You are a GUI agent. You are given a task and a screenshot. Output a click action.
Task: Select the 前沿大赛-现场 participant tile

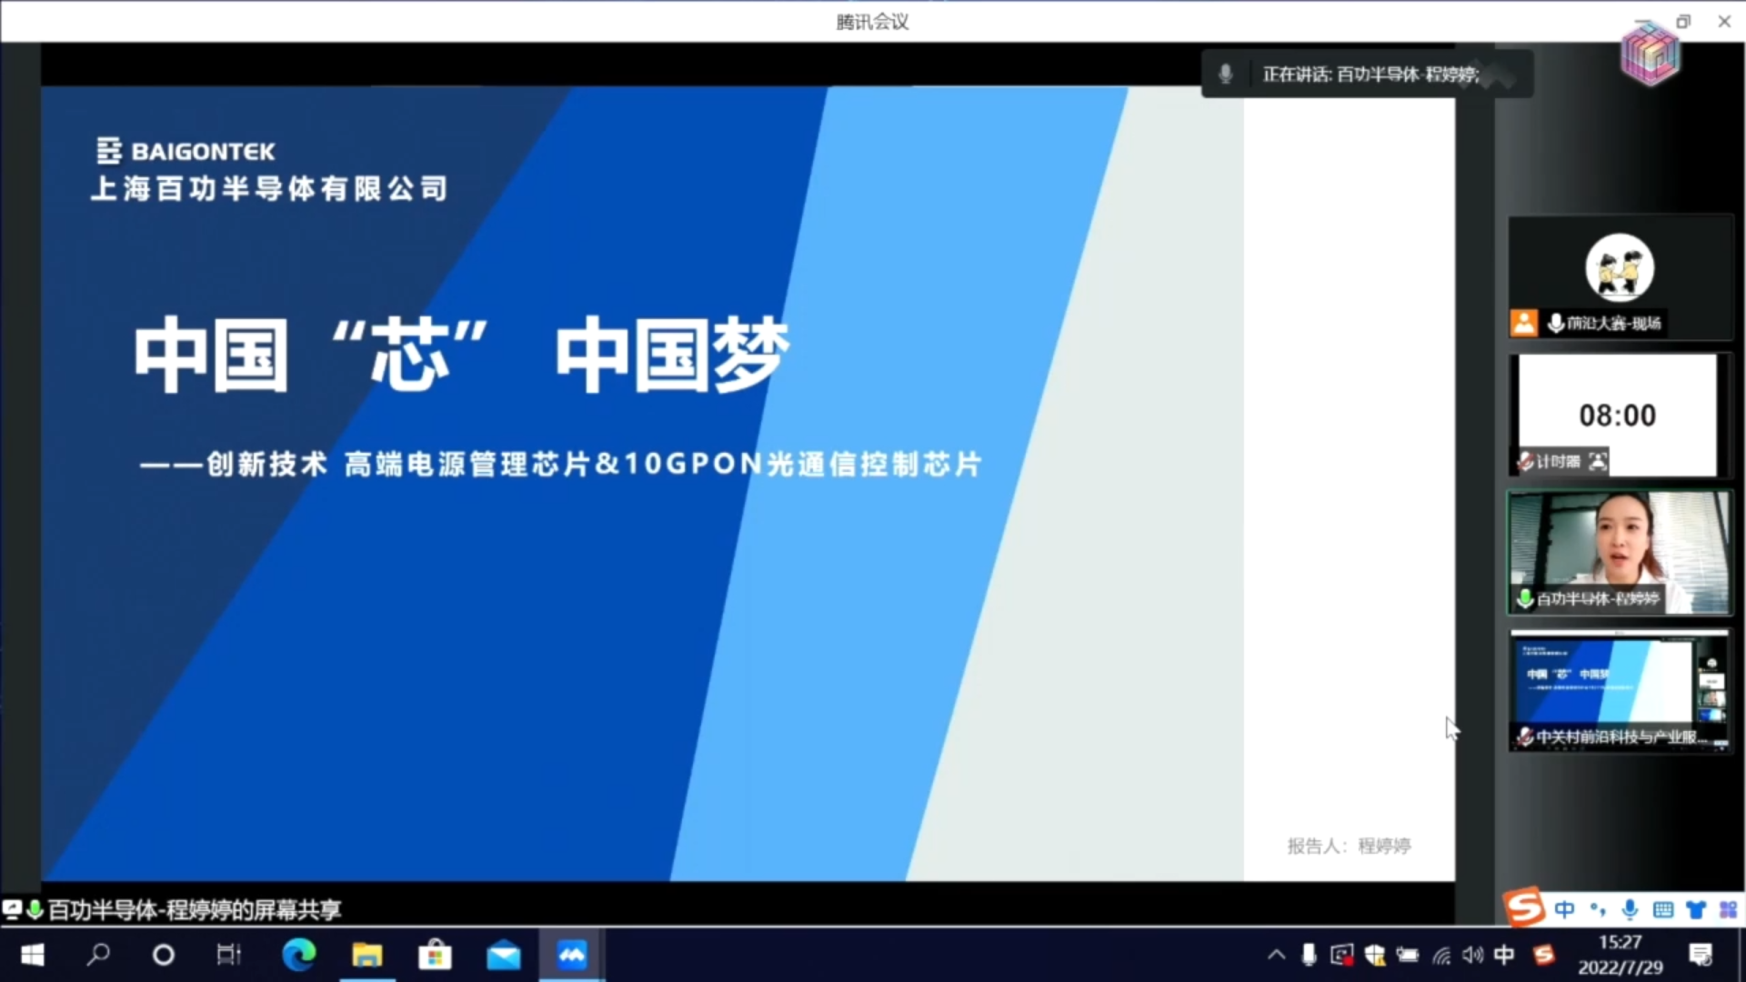coord(1621,277)
